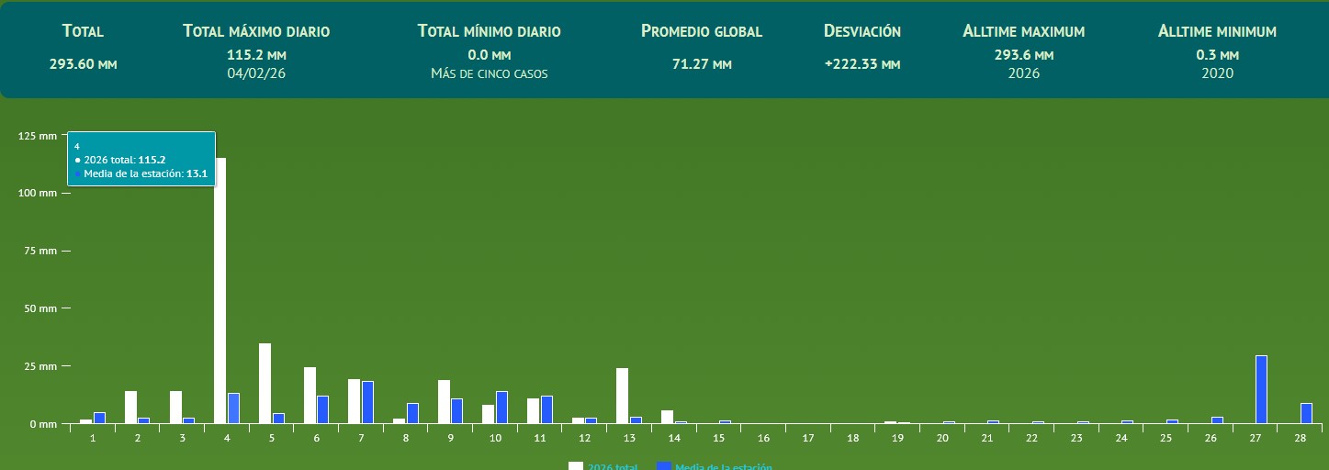Click the "Desviación" value +222.33 mm
The width and height of the screenshot is (1329, 470).
[862, 64]
